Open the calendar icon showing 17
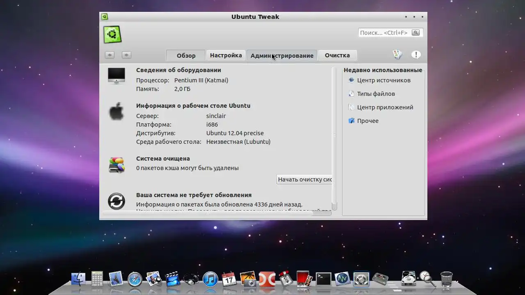The height and width of the screenshot is (295, 525). 229,279
